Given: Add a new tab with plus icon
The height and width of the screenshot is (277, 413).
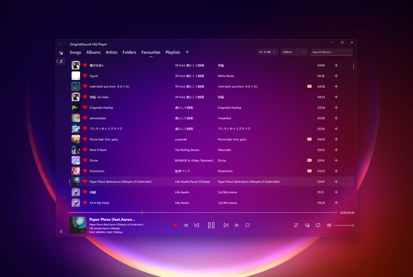Looking at the screenshot, I should tap(187, 52).
